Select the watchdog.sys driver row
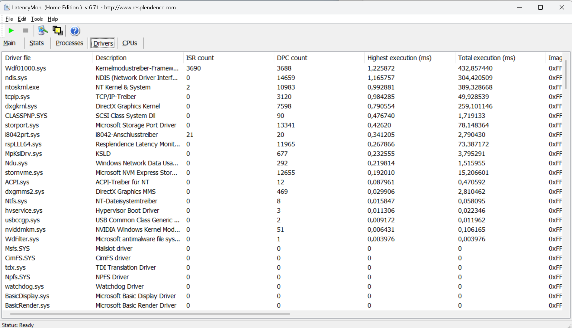This screenshot has width=572, height=328. [283, 286]
